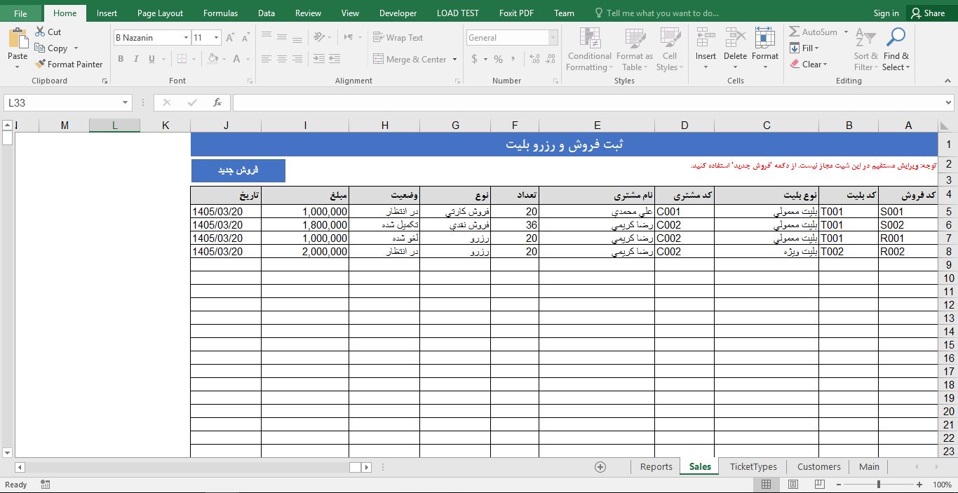Apply comma style number format

(x=514, y=59)
